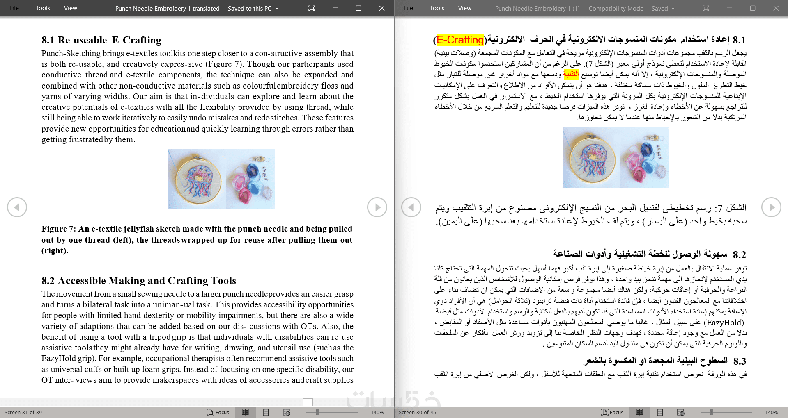788x418 pixels.
Task: Switch to Print Layout view in the English window
Action: click(x=266, y=412)
